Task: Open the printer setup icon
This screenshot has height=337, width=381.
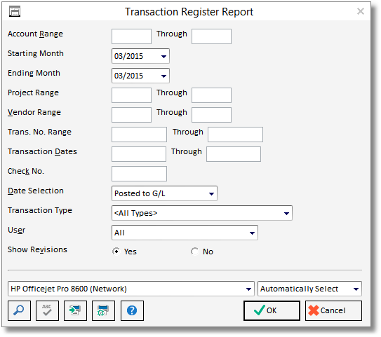Action: point(104,310)
